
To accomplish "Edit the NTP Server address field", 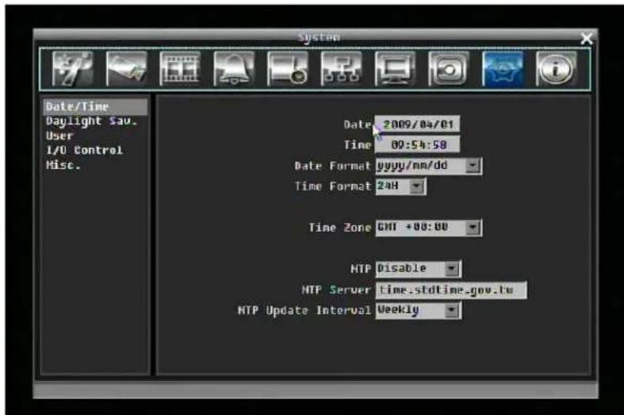I will [x=451, y=290].
